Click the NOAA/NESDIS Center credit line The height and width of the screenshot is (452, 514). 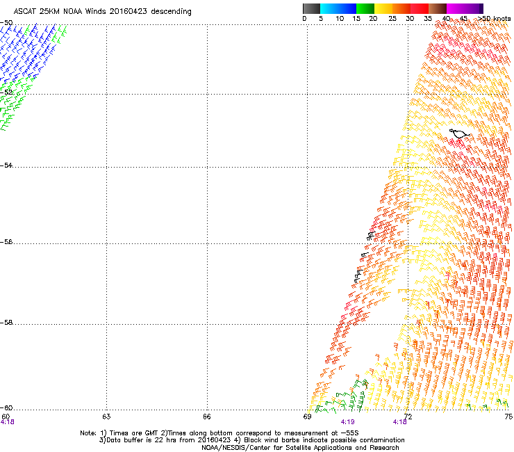(300, 448)
